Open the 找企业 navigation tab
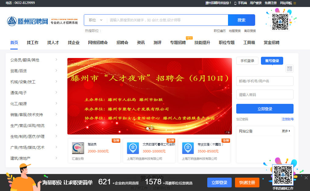 (x=73, y=43)
